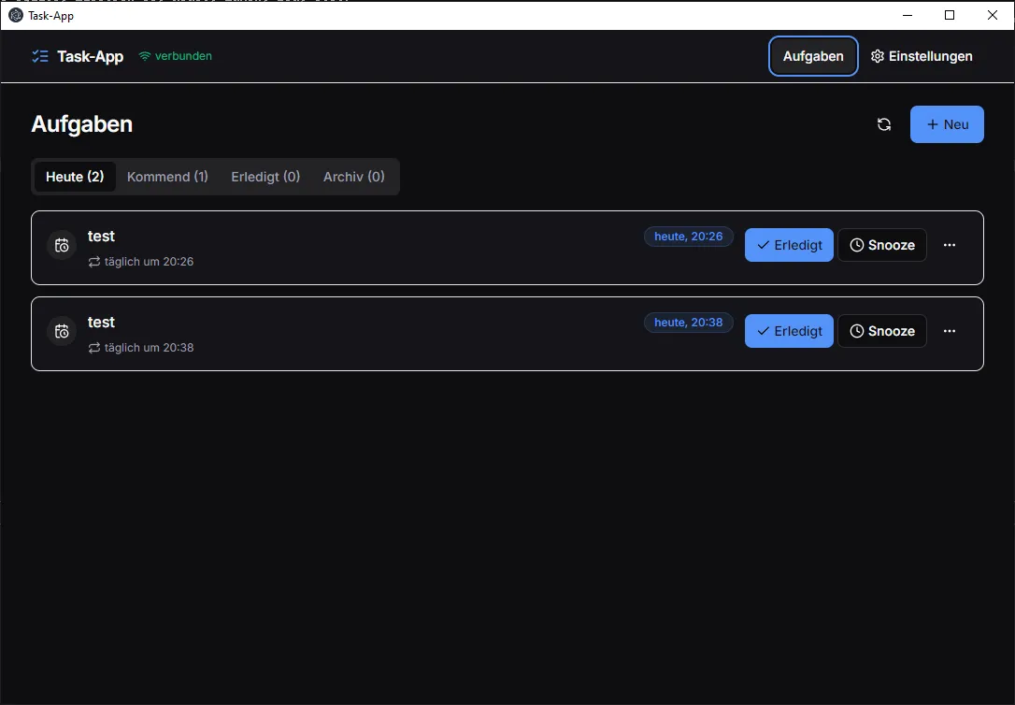1015x705 pixels.
Task: Create a new task with Neu
Action: [947, 124]
